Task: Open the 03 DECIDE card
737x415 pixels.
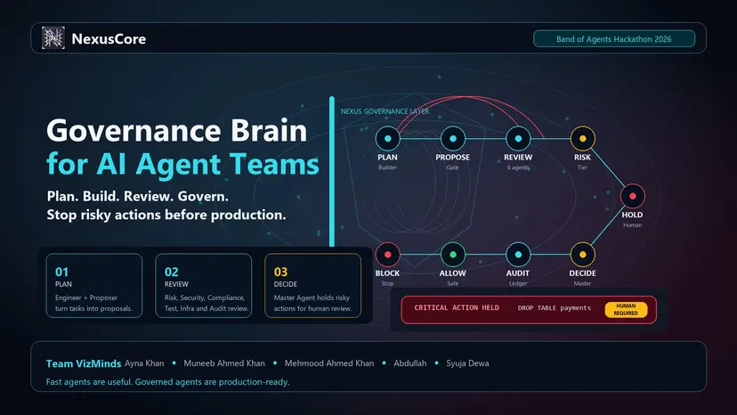Action: point(313,286)
